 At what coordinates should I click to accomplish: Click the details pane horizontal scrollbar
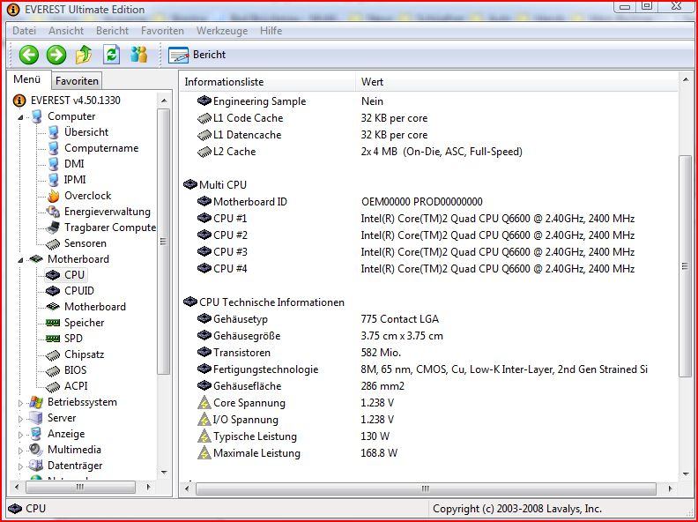(426, 488)
